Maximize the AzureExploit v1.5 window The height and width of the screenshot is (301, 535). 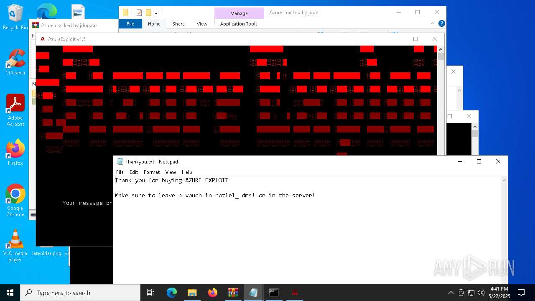coord(415,39)
